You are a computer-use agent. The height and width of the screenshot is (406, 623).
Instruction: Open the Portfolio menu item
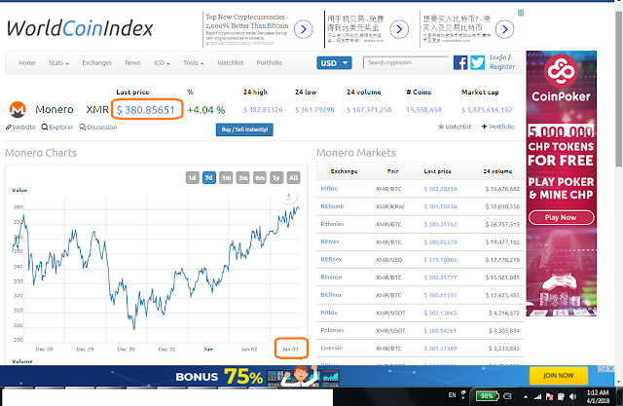click(270, 62)
